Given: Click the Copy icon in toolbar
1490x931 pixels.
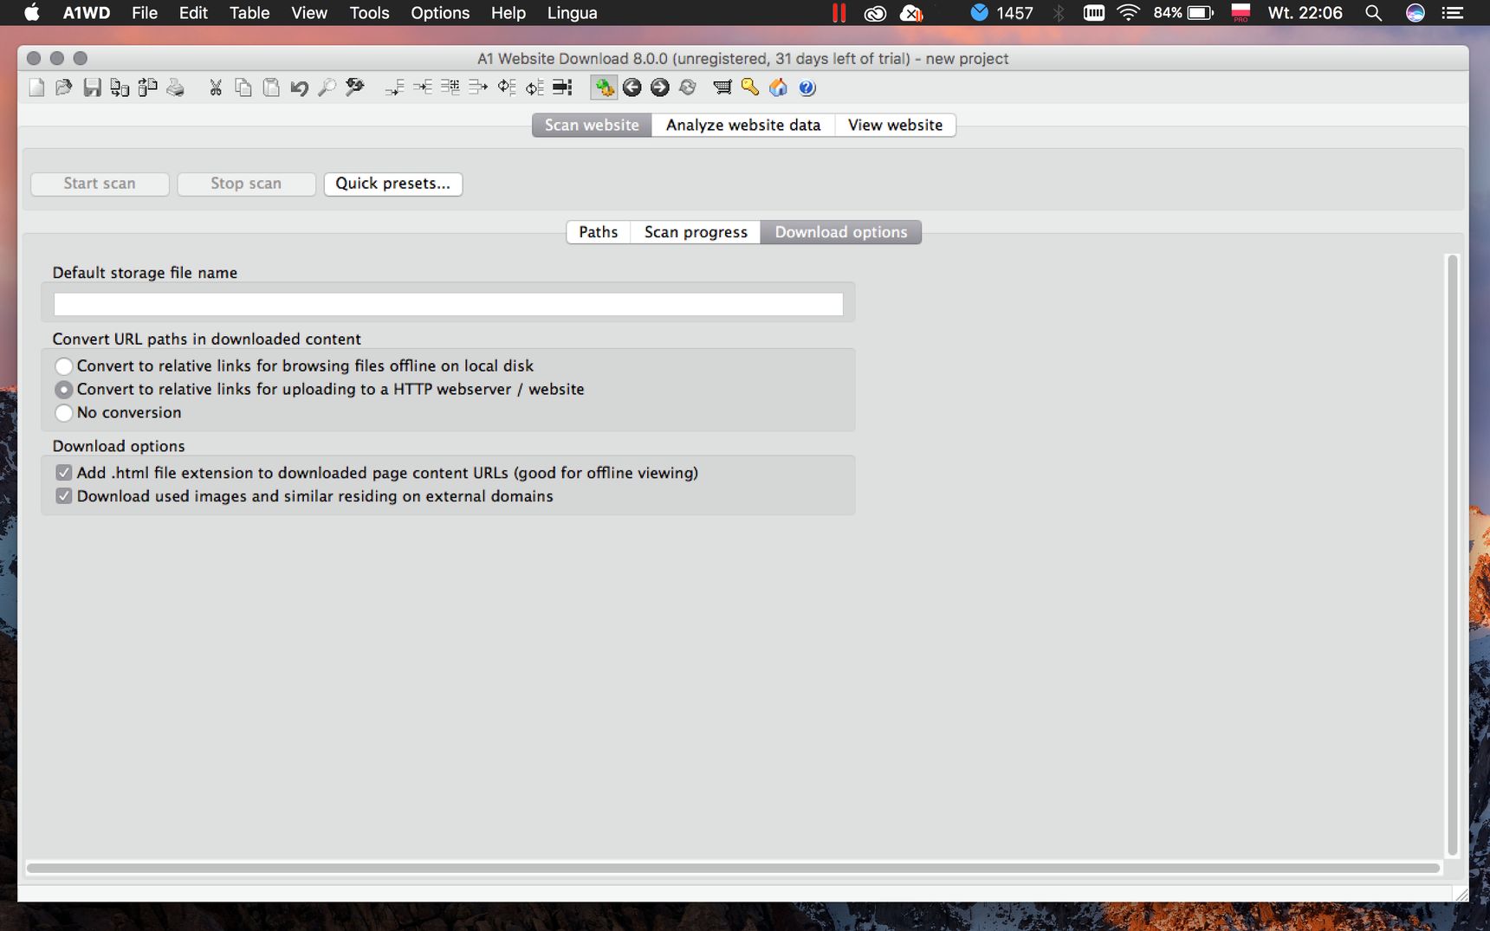Looking at the screenshot, I should (243, 87).
